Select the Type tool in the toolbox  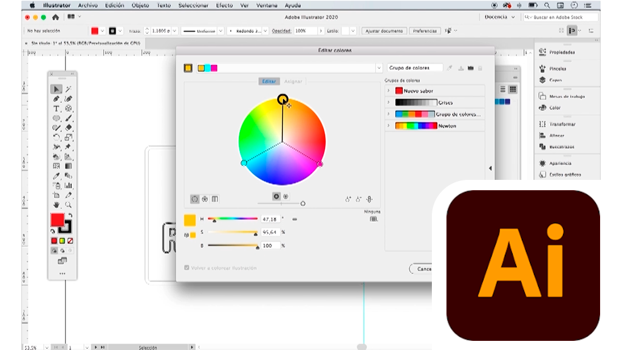[x=56, y=109]
